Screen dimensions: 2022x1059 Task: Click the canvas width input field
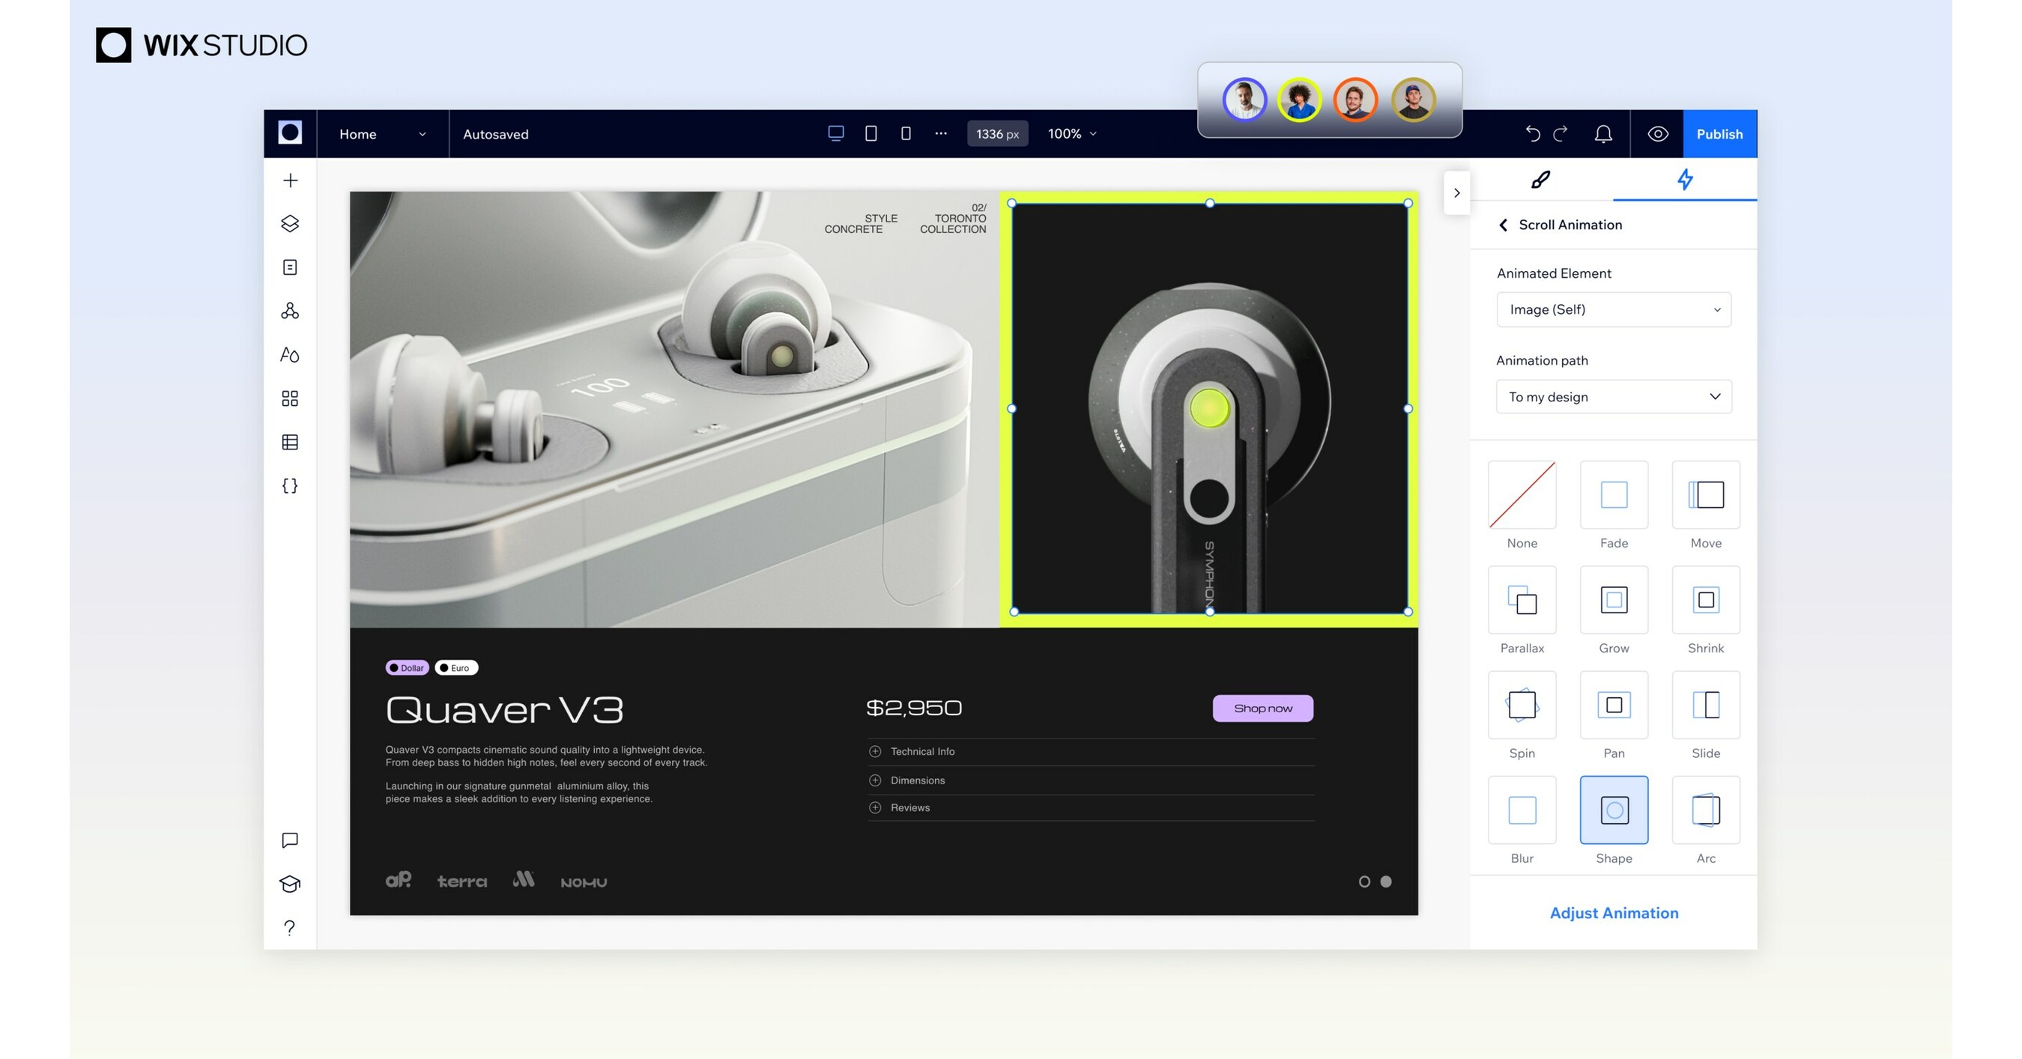pos(996,134)
